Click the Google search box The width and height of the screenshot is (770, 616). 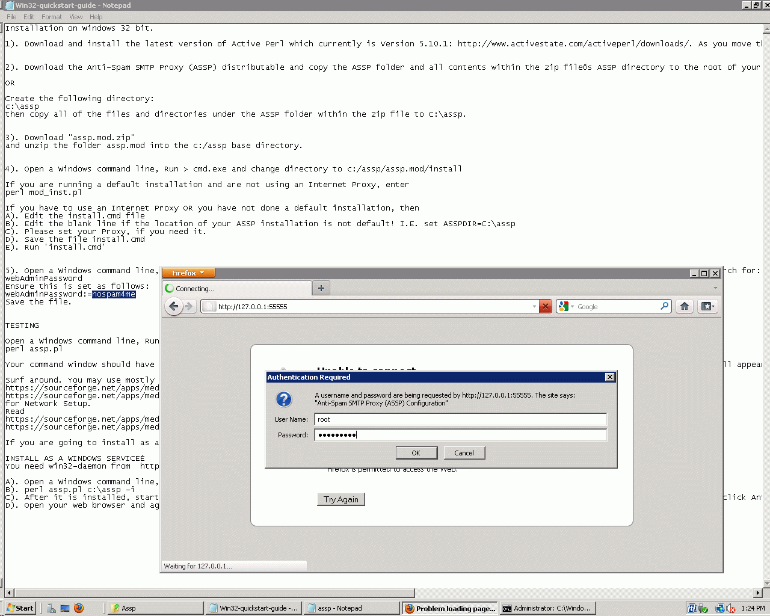click(617, 306)
